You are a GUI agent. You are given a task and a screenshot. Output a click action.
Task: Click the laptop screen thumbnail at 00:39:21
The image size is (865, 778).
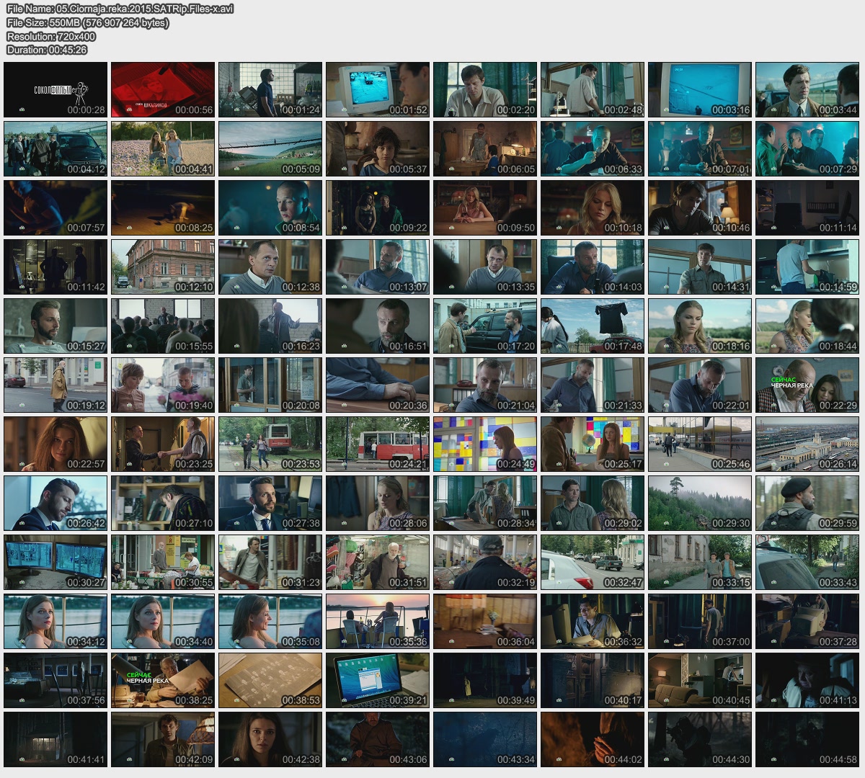[x=378, y=680]
